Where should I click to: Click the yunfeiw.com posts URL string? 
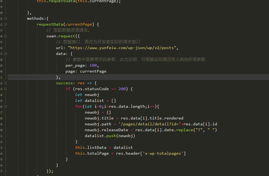click(x=122, y=48)
